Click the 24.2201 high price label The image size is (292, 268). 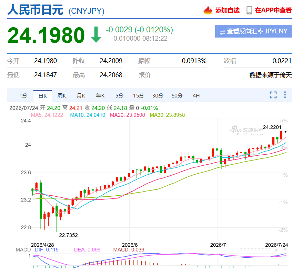272,127
